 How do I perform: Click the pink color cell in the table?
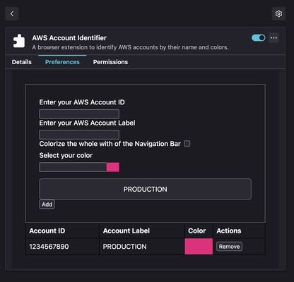pos(199,246)
